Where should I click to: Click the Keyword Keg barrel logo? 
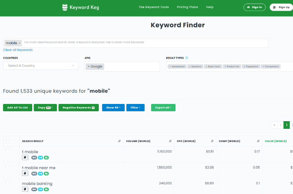(x=65, y=7)
